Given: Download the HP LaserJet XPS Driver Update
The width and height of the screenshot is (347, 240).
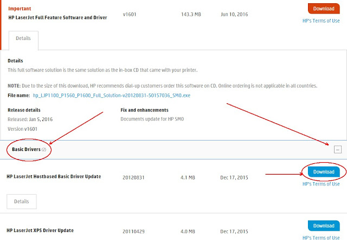Looking at the screenshot, I should 324,225.
